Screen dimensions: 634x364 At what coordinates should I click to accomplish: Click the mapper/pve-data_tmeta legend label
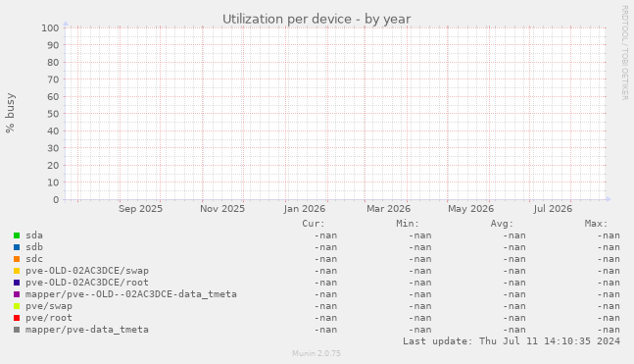87,330
